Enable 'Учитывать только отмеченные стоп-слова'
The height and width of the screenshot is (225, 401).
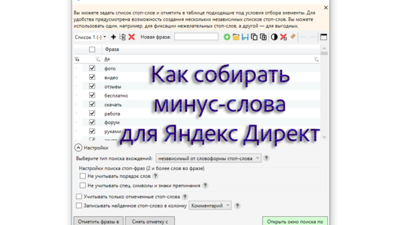point(79,197)
